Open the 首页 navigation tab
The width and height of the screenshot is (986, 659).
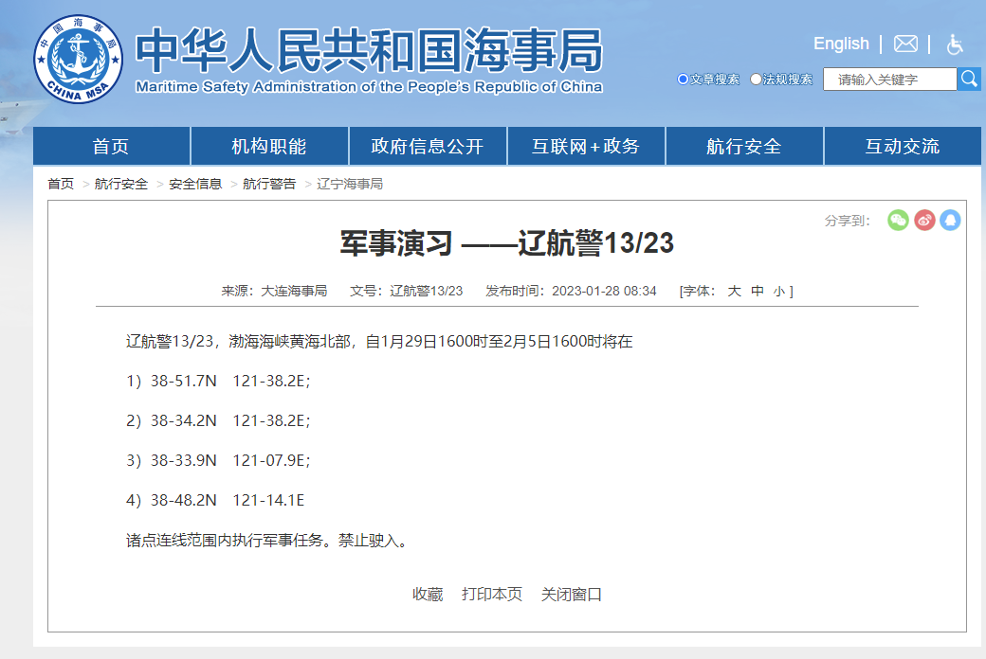(x=111, y=147)
